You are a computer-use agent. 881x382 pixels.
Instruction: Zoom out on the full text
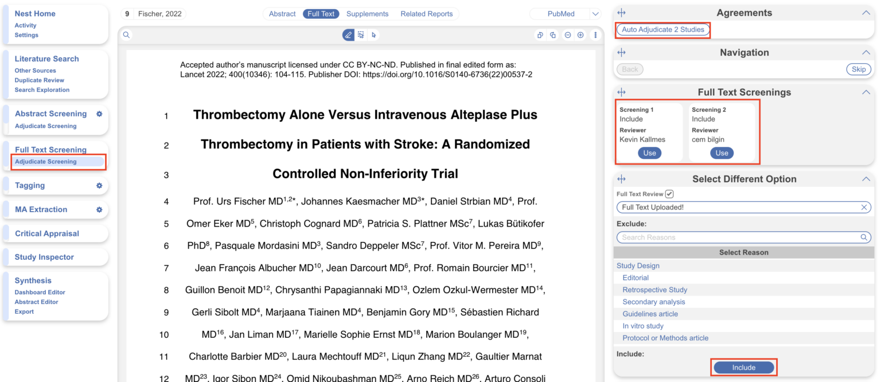click(567, 34)
